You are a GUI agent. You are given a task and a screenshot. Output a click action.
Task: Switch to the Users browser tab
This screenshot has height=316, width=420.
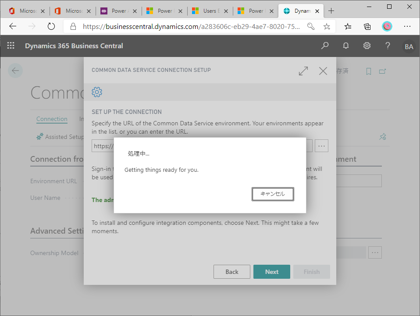pyautogui.click(x=210, y=11)
